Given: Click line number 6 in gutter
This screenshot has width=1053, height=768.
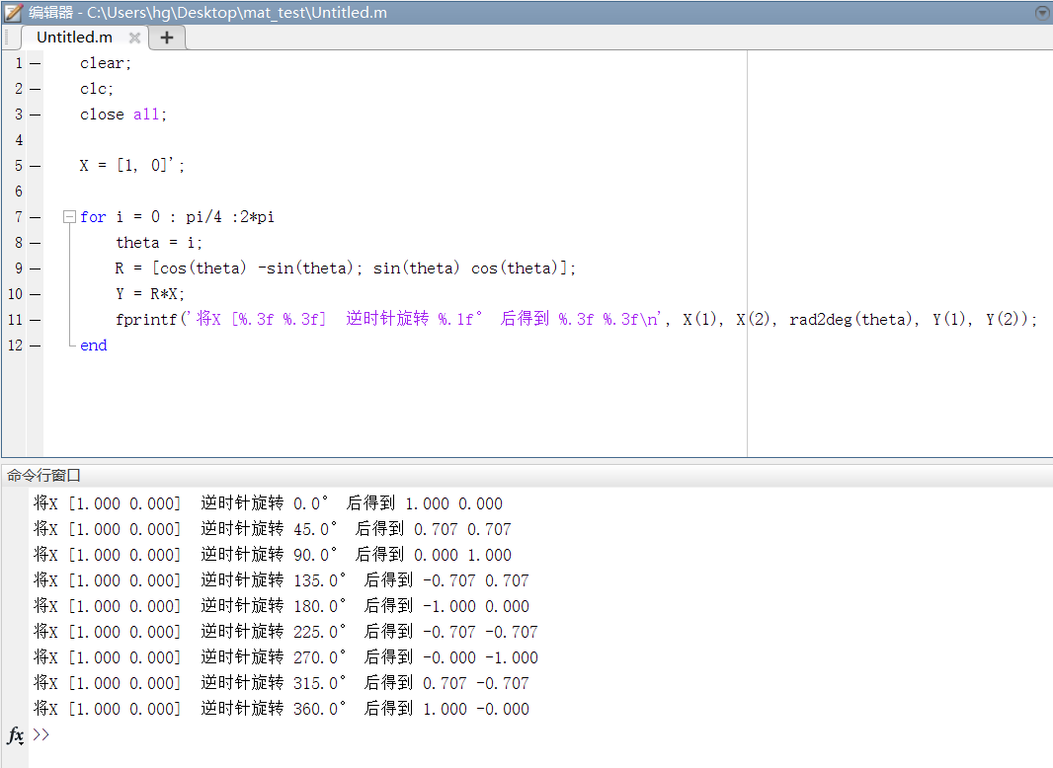Looking at the screenshot, I should tap(19, 192).
